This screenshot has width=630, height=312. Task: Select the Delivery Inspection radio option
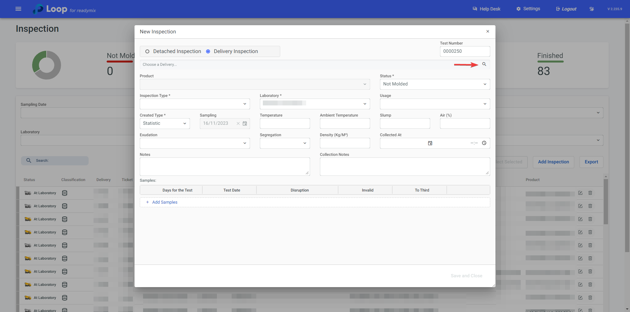208,51
